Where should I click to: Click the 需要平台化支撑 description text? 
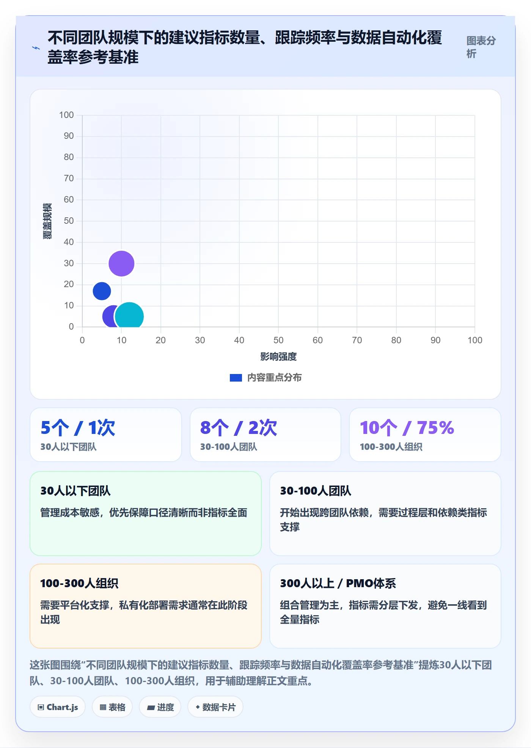click(x=144, y=612)
